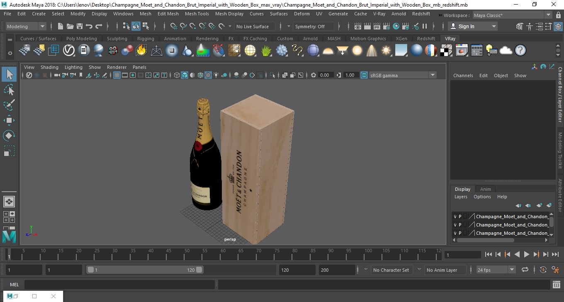Image resolution: width=564 pixels, height=302 pixels.
Task: Toggle use all lights bulb icon
Action: (216, 75)
